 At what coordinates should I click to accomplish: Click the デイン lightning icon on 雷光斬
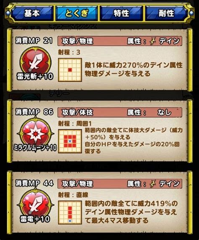tap(152, 41)
